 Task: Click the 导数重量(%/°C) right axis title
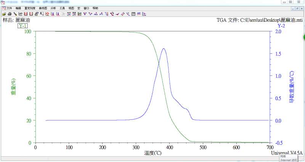tap(292, 87)
